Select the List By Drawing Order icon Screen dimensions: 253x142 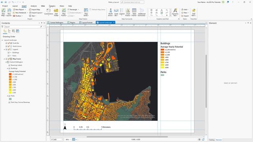(x=5, y=31)
